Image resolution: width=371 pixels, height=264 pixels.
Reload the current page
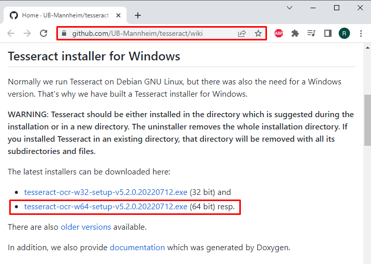[44, 33]
